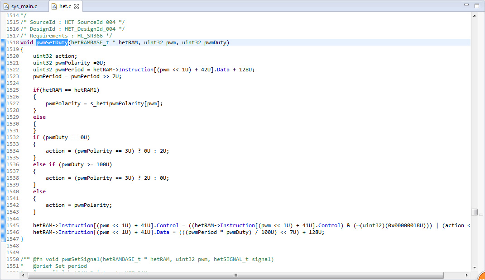Image resolution: width=485 pixels, height=280 pixels.
Task: Click the '@brief Set period' comment
Action: pyautogui.click(x=60, y=266)
